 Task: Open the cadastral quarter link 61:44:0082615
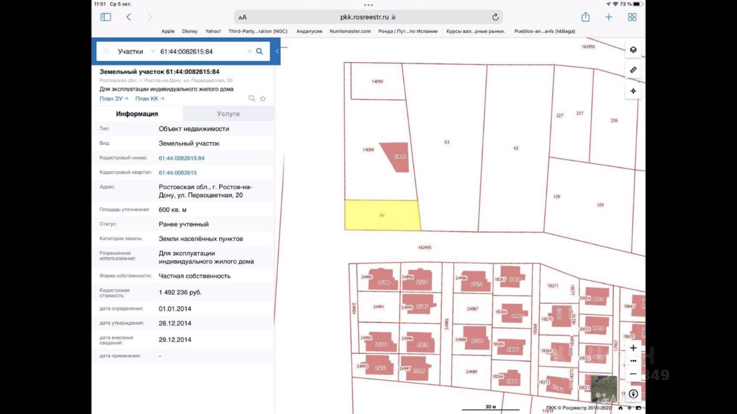click(x=178, y=172)
